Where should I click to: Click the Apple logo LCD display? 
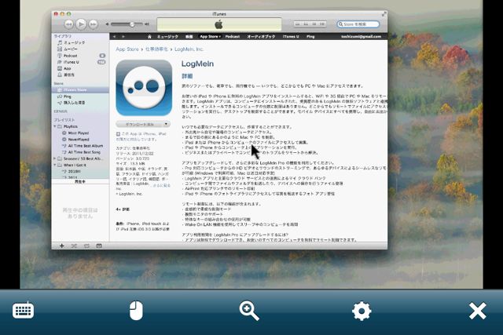(x=219, y=24)
